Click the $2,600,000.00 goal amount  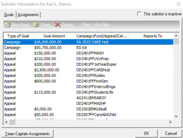coord(47,70)
